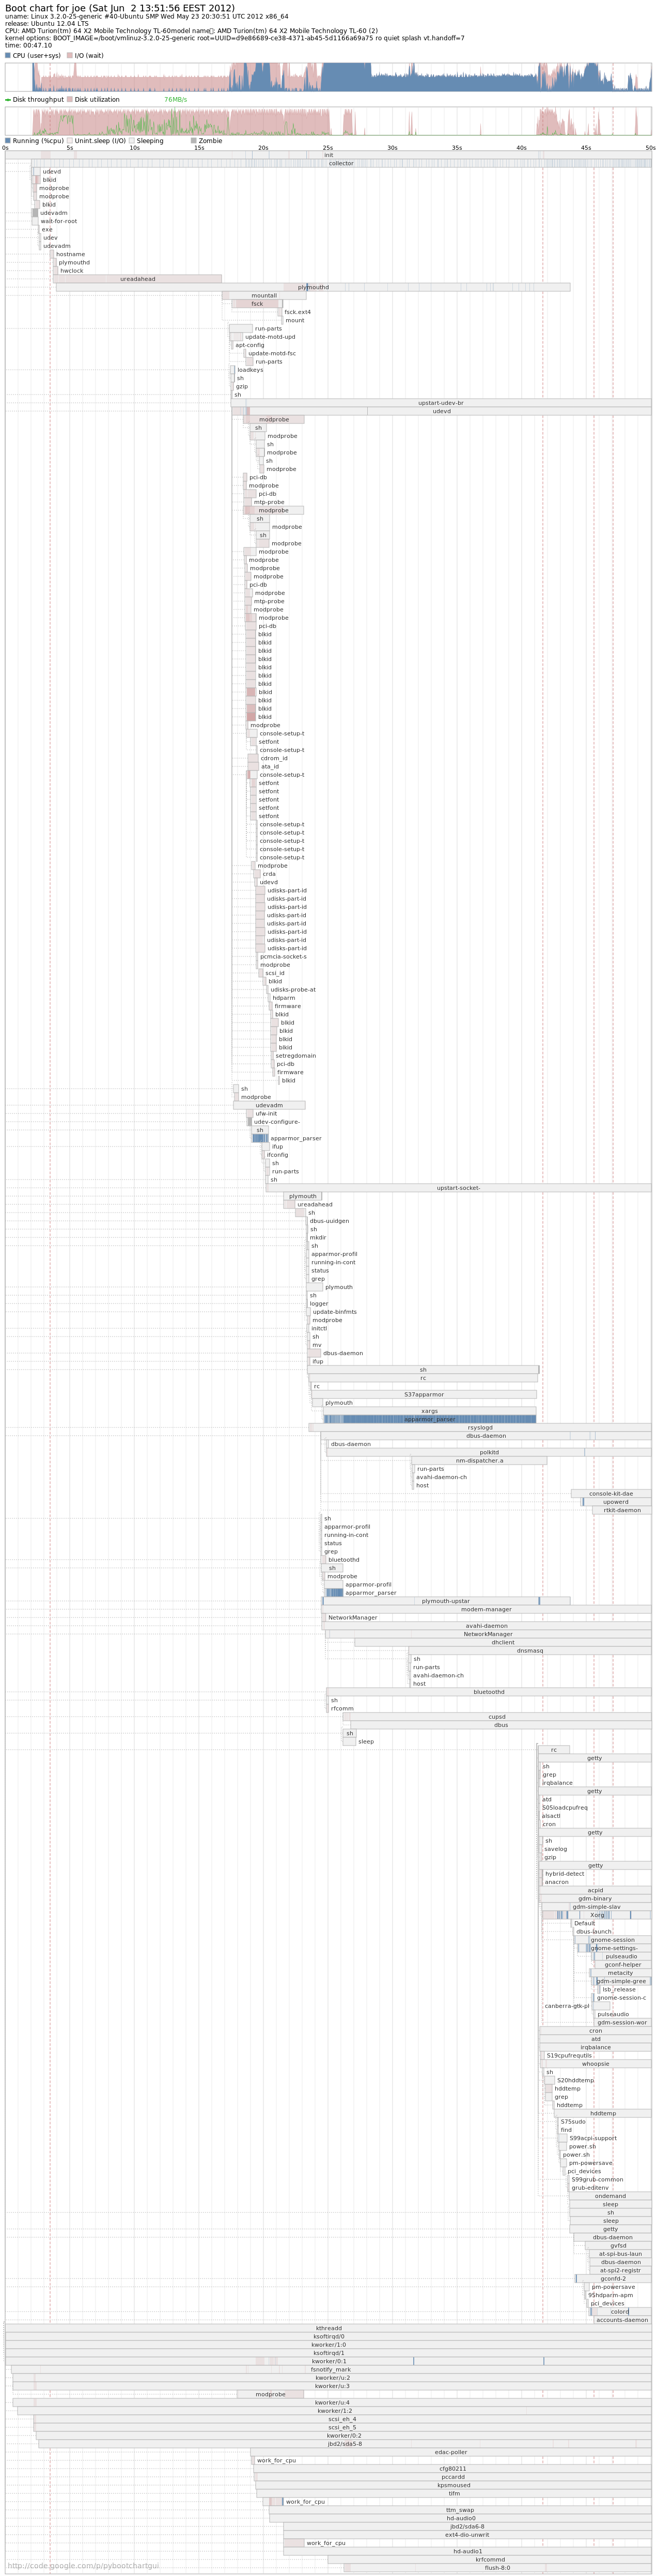Select the crda process label
This screenshot has height=2576, width=657.
tap(269, 874)
